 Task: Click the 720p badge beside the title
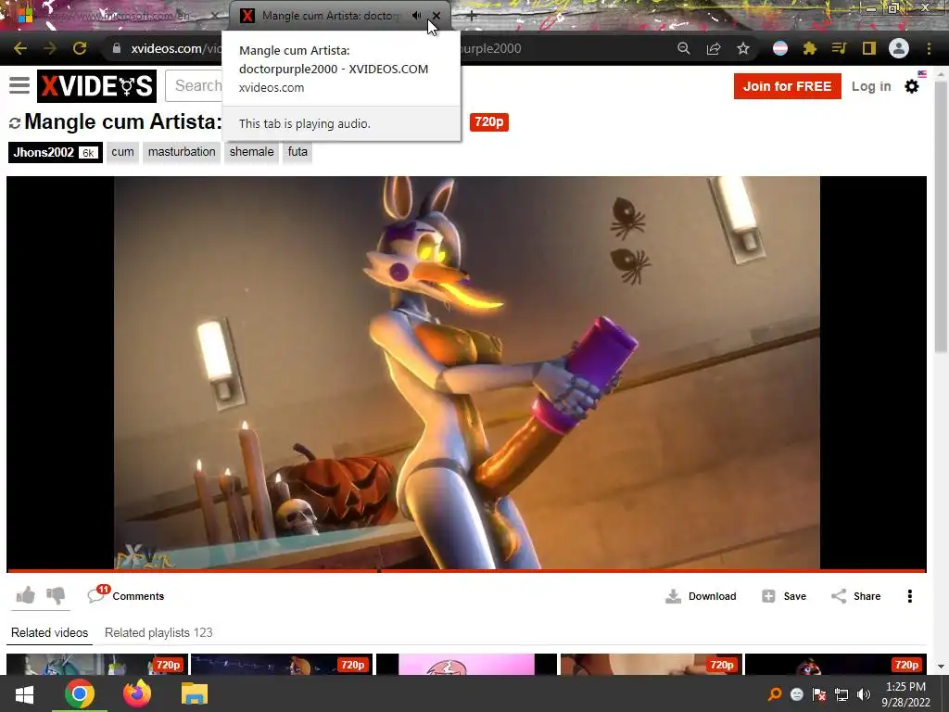click(489, 122)
